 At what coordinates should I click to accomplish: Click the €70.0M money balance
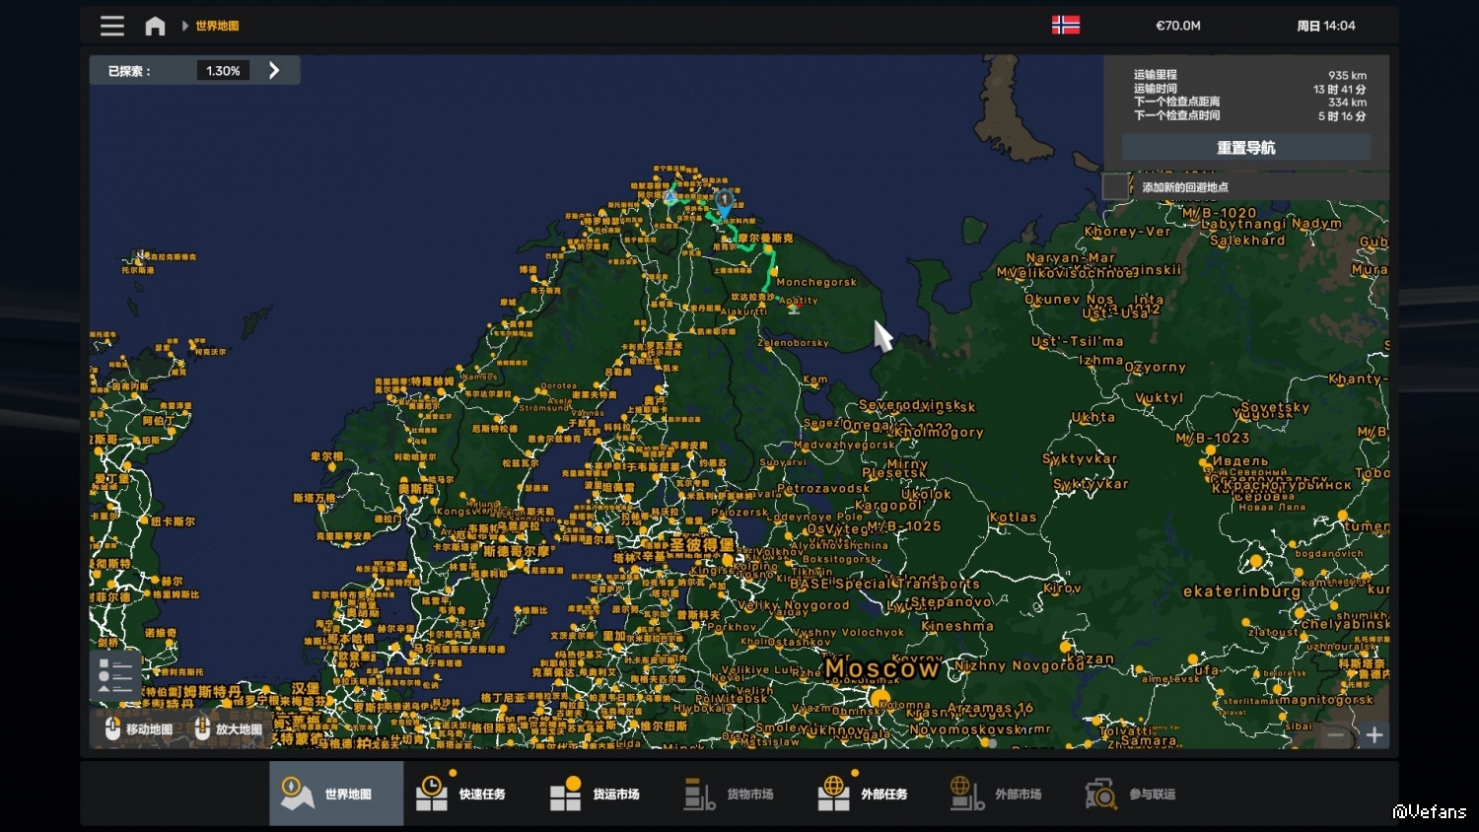pyautogui.click(x=1177, y=26)
